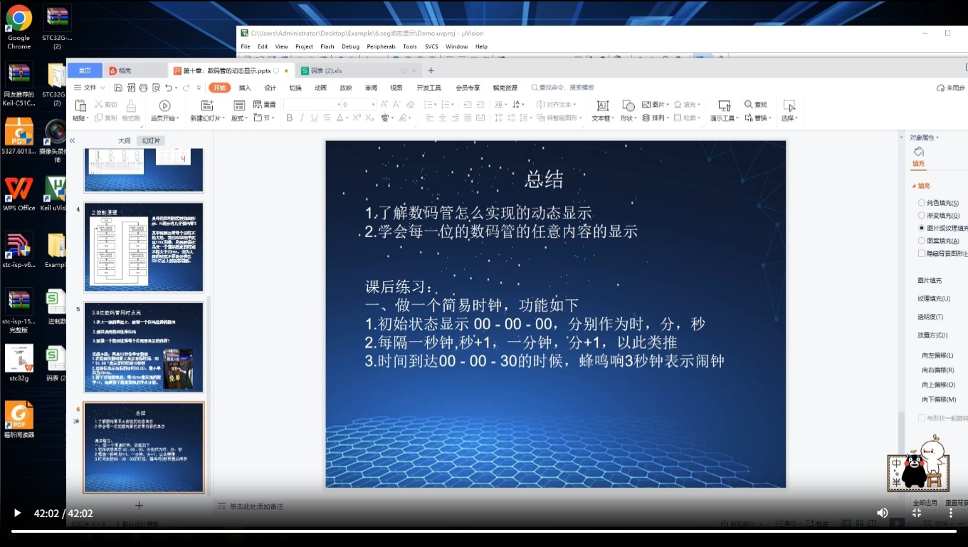Open the font size dropdown

pos(372,105)
